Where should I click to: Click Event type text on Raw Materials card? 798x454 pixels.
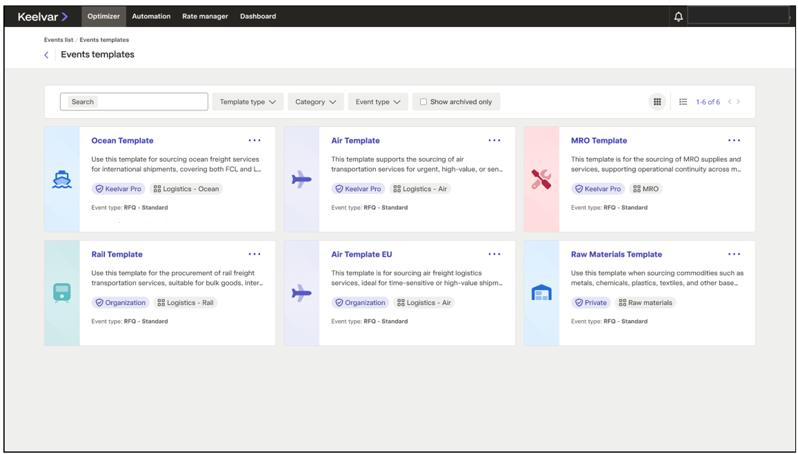coord(609,321)
